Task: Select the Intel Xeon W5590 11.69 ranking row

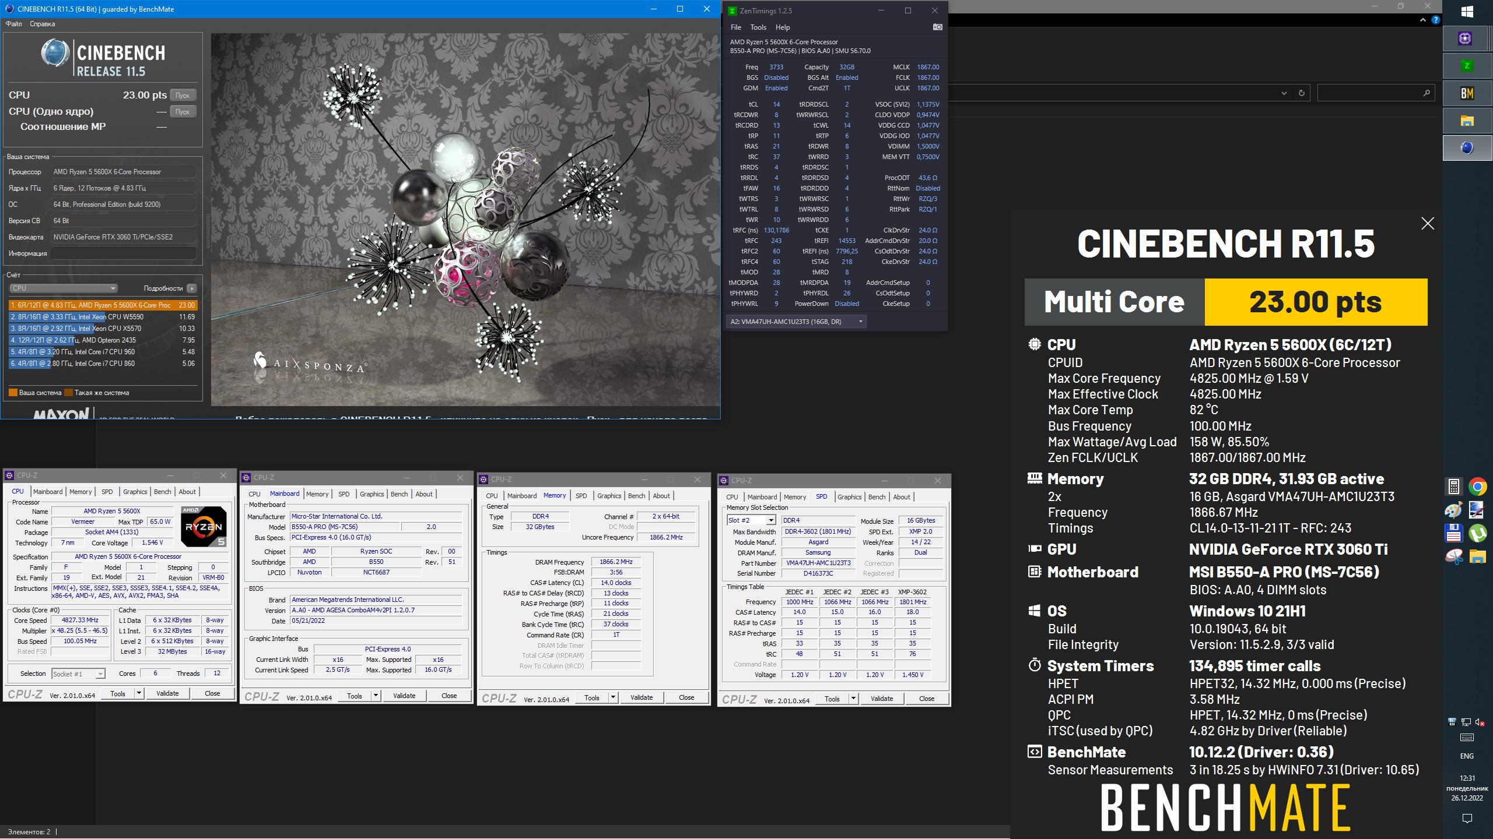Action: tap(103, 317)
